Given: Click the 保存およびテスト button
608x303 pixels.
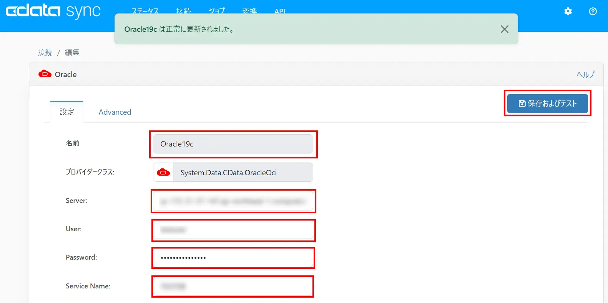Looking at the screenshot, I should click(548, 103).
